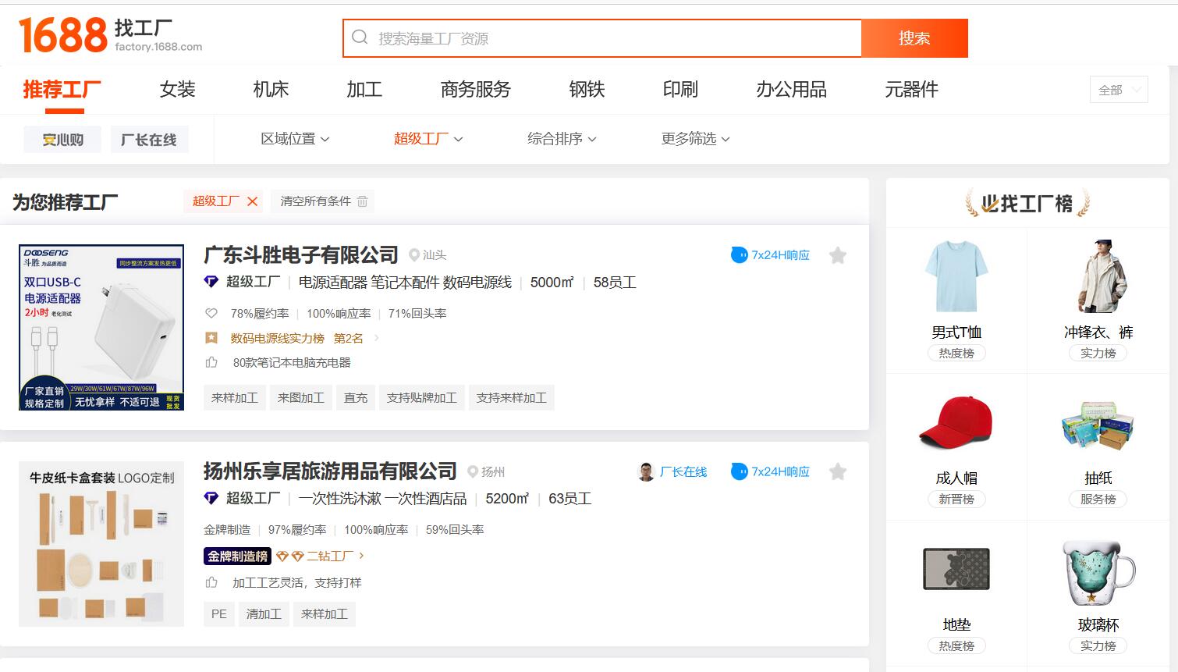Expand the 更多筛选 dropdown
1178x672 pixels.
coord(695,139)
